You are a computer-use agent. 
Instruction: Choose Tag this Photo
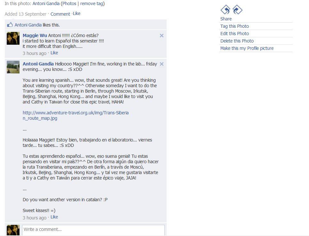coord(234,26)
